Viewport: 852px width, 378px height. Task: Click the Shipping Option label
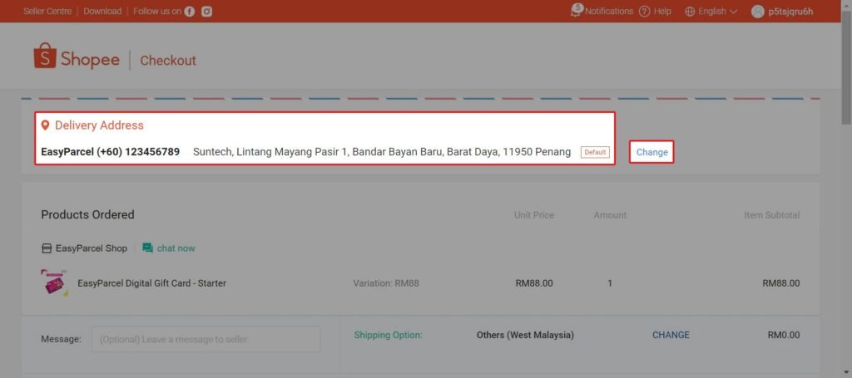tap(388, 335)
